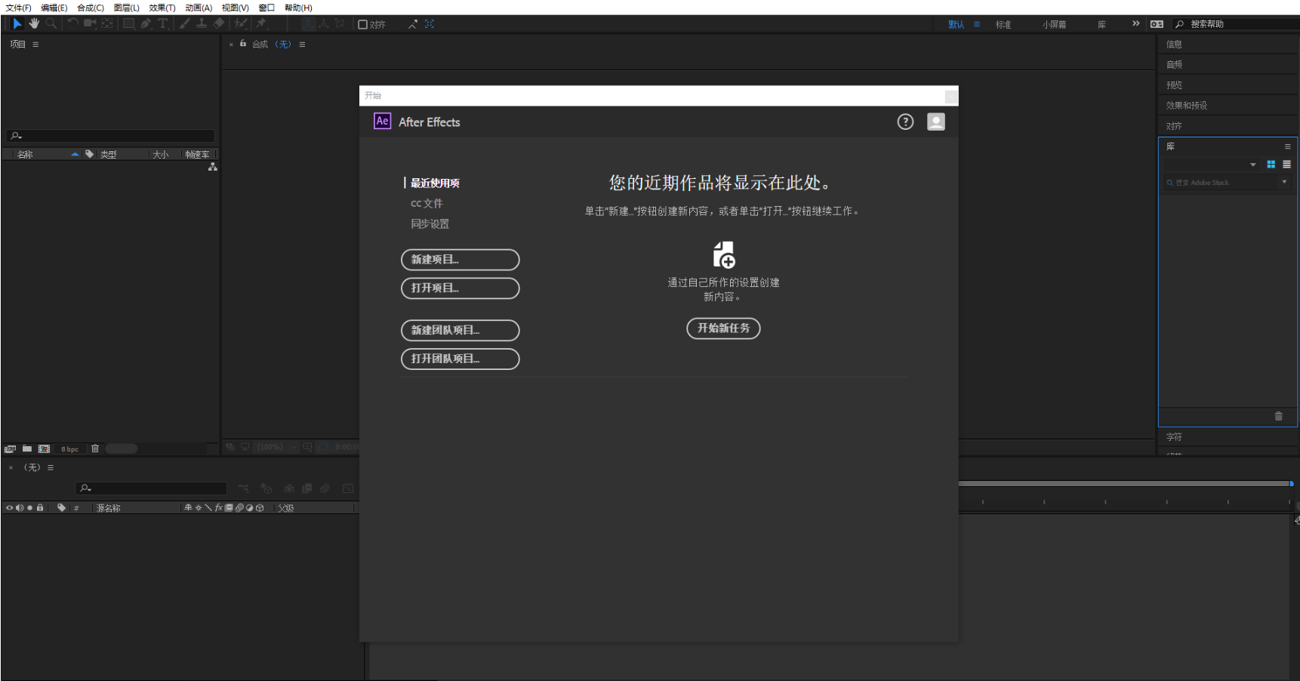Click the fx effects switch column

218,508
